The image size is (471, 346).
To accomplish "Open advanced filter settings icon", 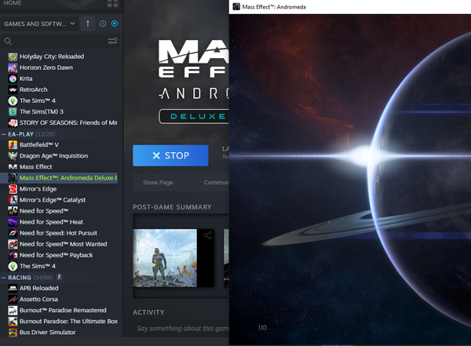I will point(112,41).
